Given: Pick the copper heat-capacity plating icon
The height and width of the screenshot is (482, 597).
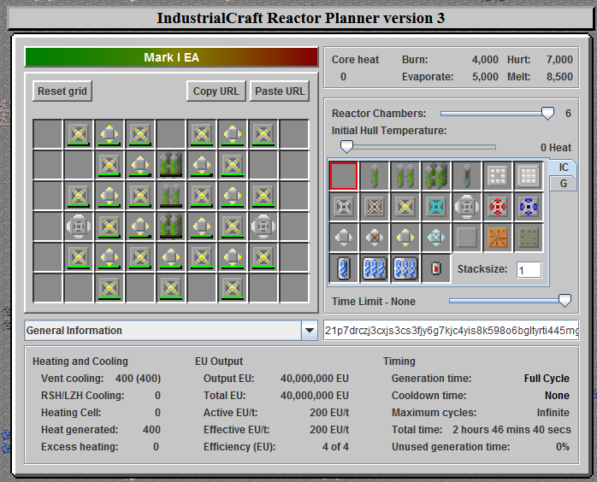Looking at the screenshot, I should click(497, 238).
